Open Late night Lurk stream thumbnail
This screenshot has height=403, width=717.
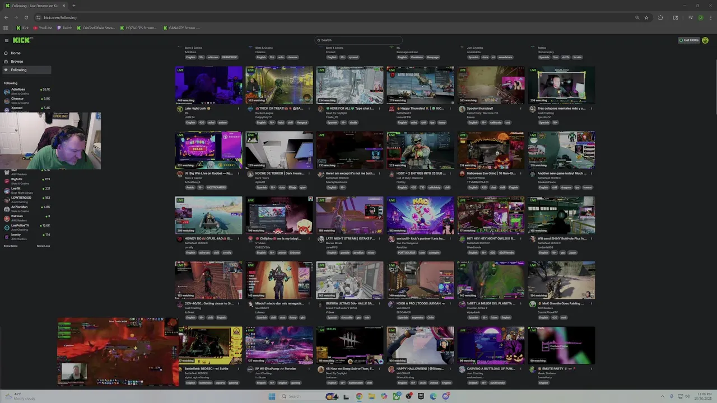(x=208, y=85)
